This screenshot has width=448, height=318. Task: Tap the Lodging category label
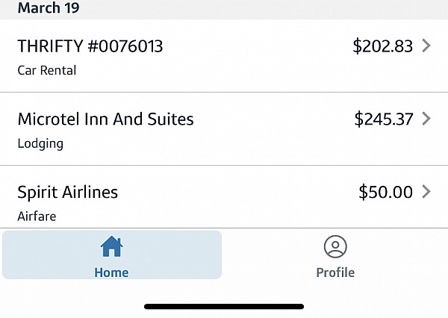pos(40,144)
